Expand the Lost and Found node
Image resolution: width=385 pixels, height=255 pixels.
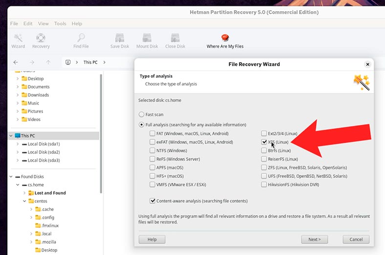(x=24, y=193)
